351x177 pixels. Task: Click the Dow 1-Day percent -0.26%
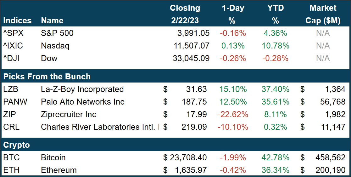click(233, 58)
